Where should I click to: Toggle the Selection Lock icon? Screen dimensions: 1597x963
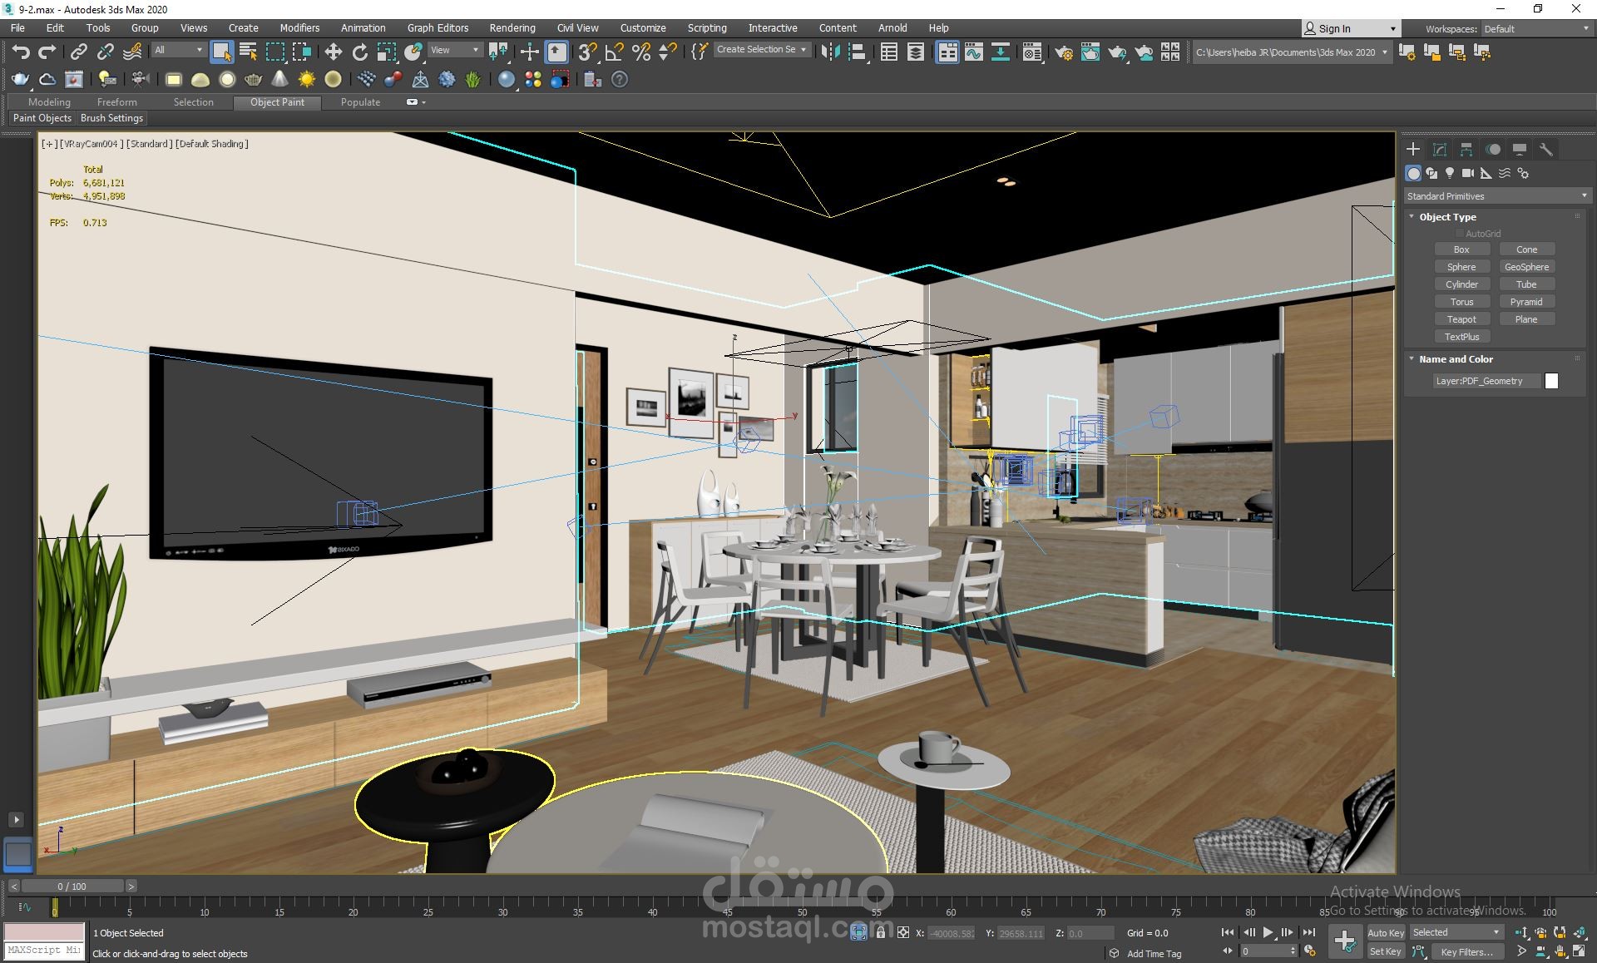[x=881, y=933]
